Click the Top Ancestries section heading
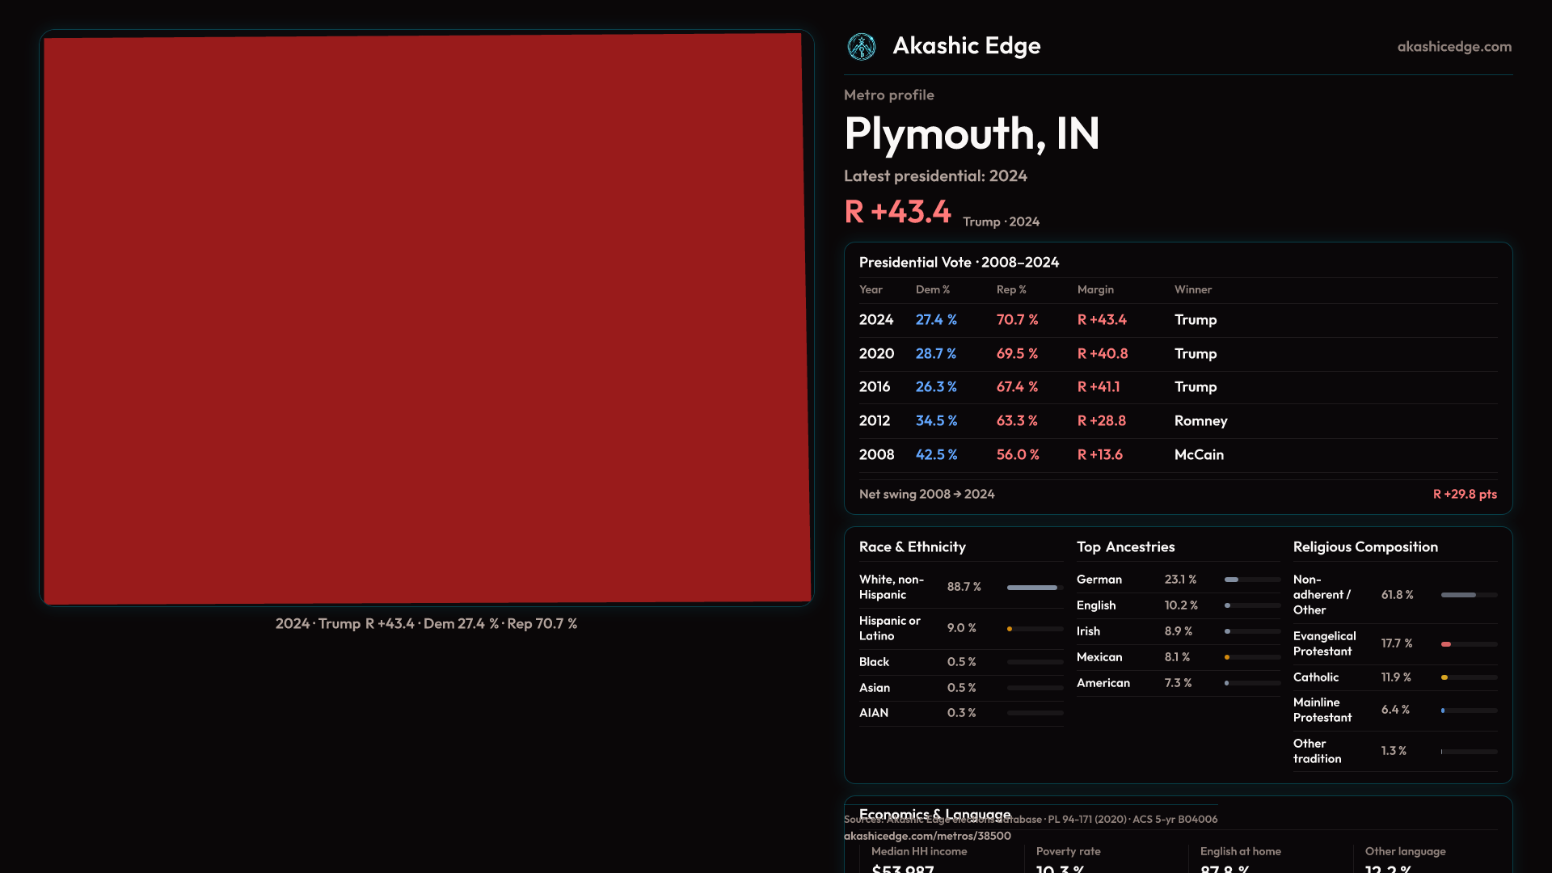The height and width of the screenshot is (873, 1552). tap(1125, 547)
